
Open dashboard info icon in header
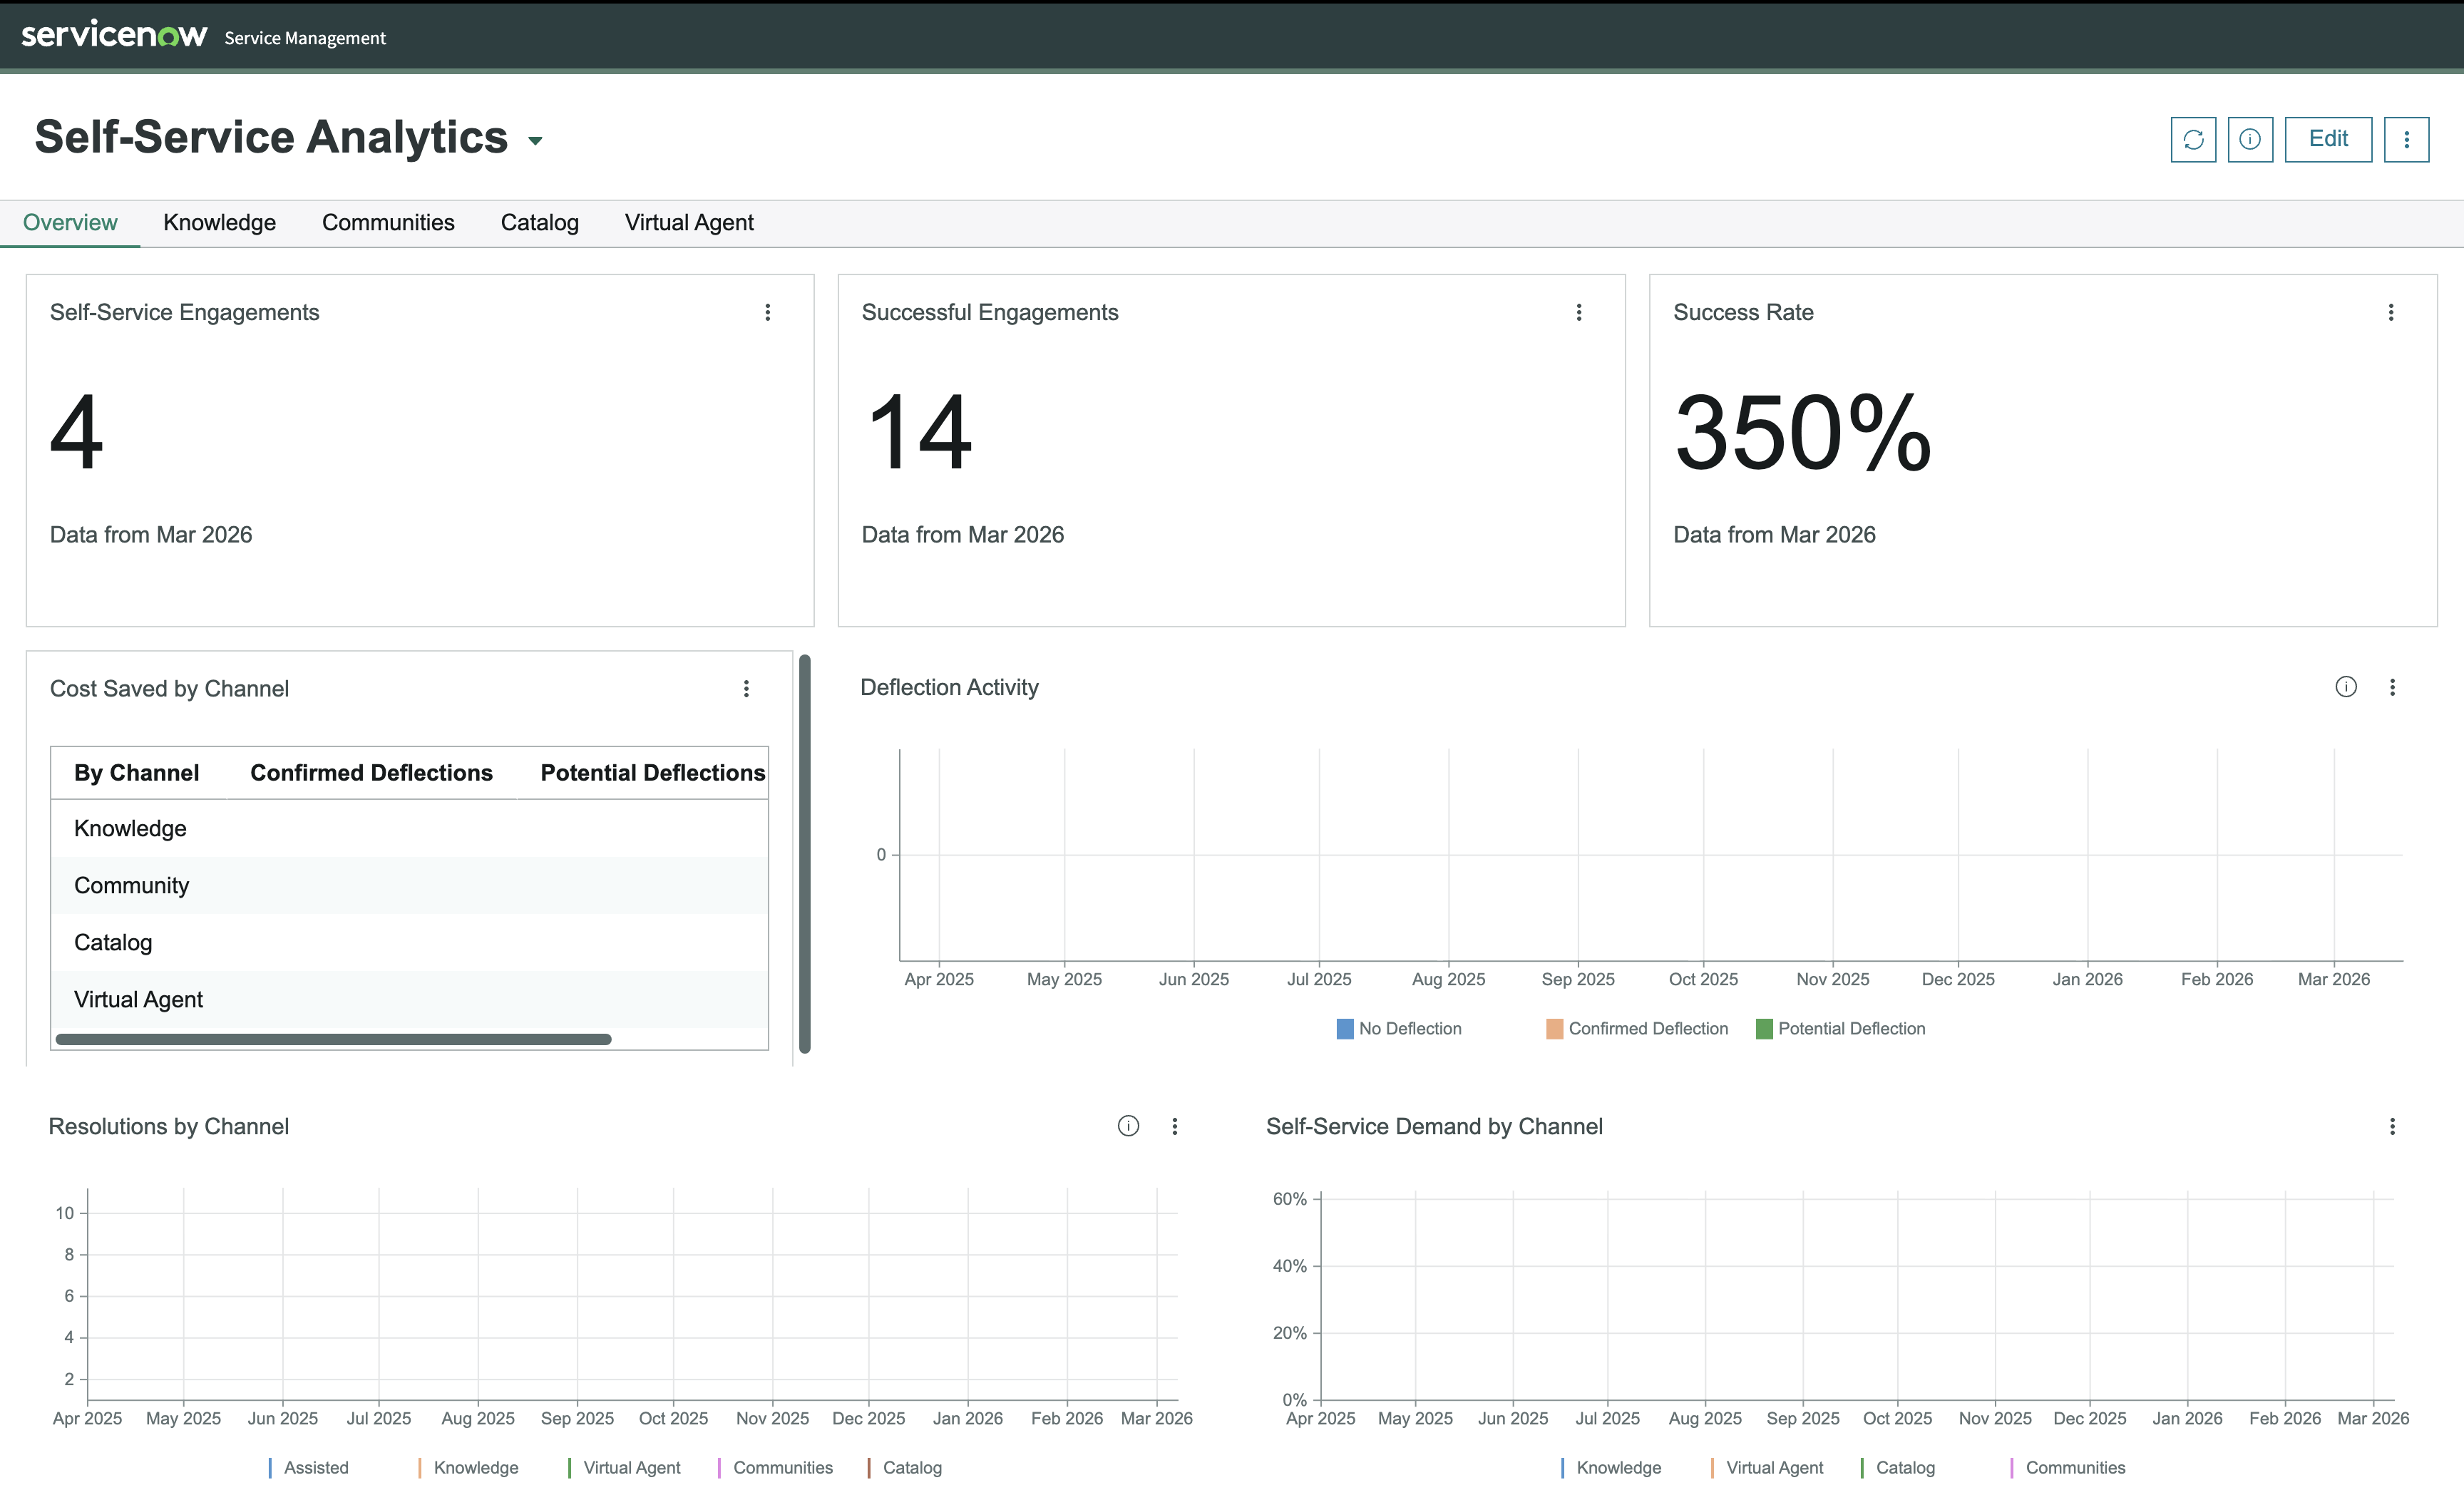pos(2250,139)
